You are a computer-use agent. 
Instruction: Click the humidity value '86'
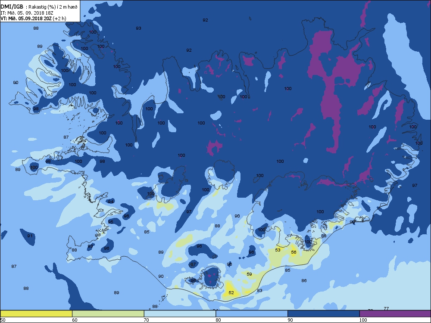304,281
